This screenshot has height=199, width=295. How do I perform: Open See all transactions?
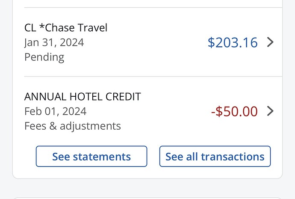(x=215, y=157)
